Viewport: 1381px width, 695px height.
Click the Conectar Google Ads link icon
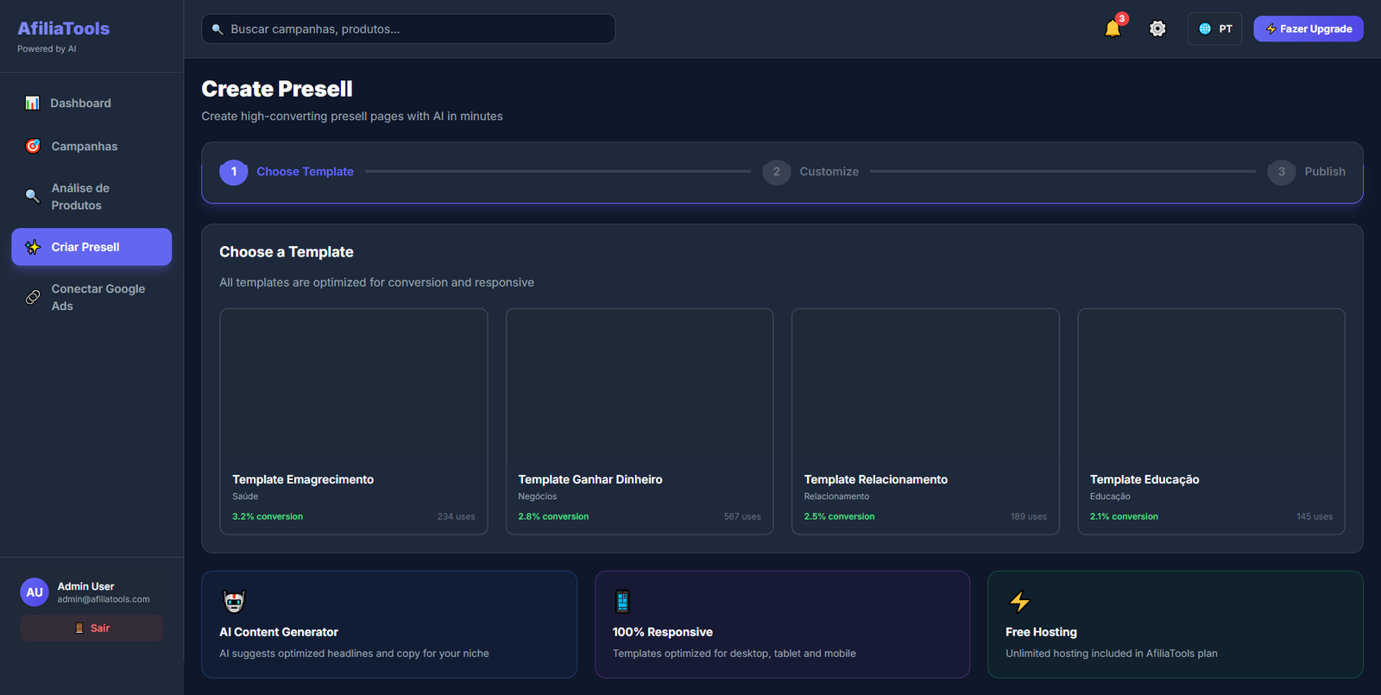[33, 297]
